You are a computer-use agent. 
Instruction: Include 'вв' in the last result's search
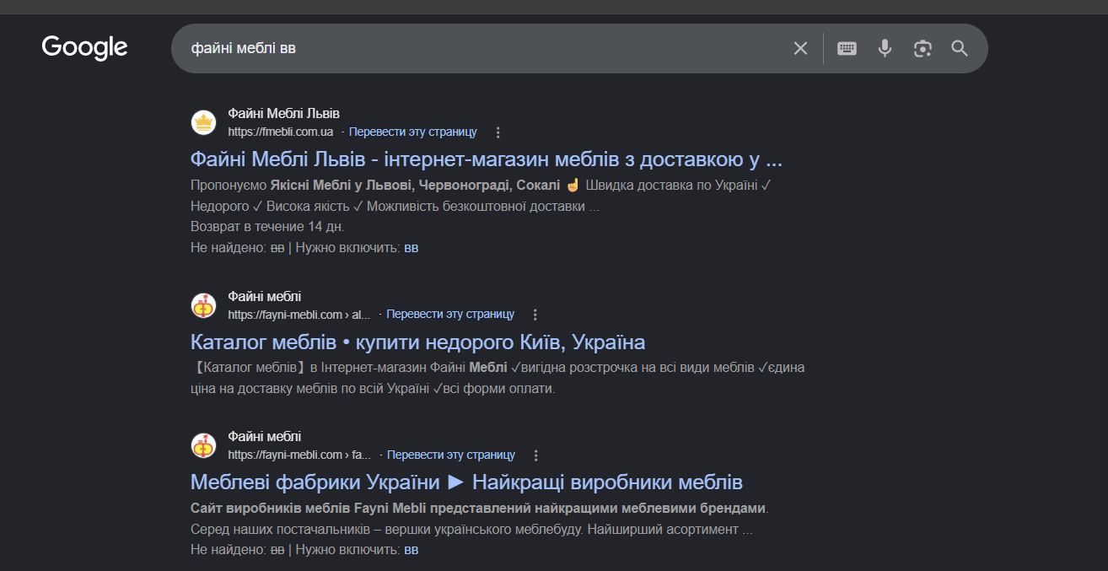point(411,550)
